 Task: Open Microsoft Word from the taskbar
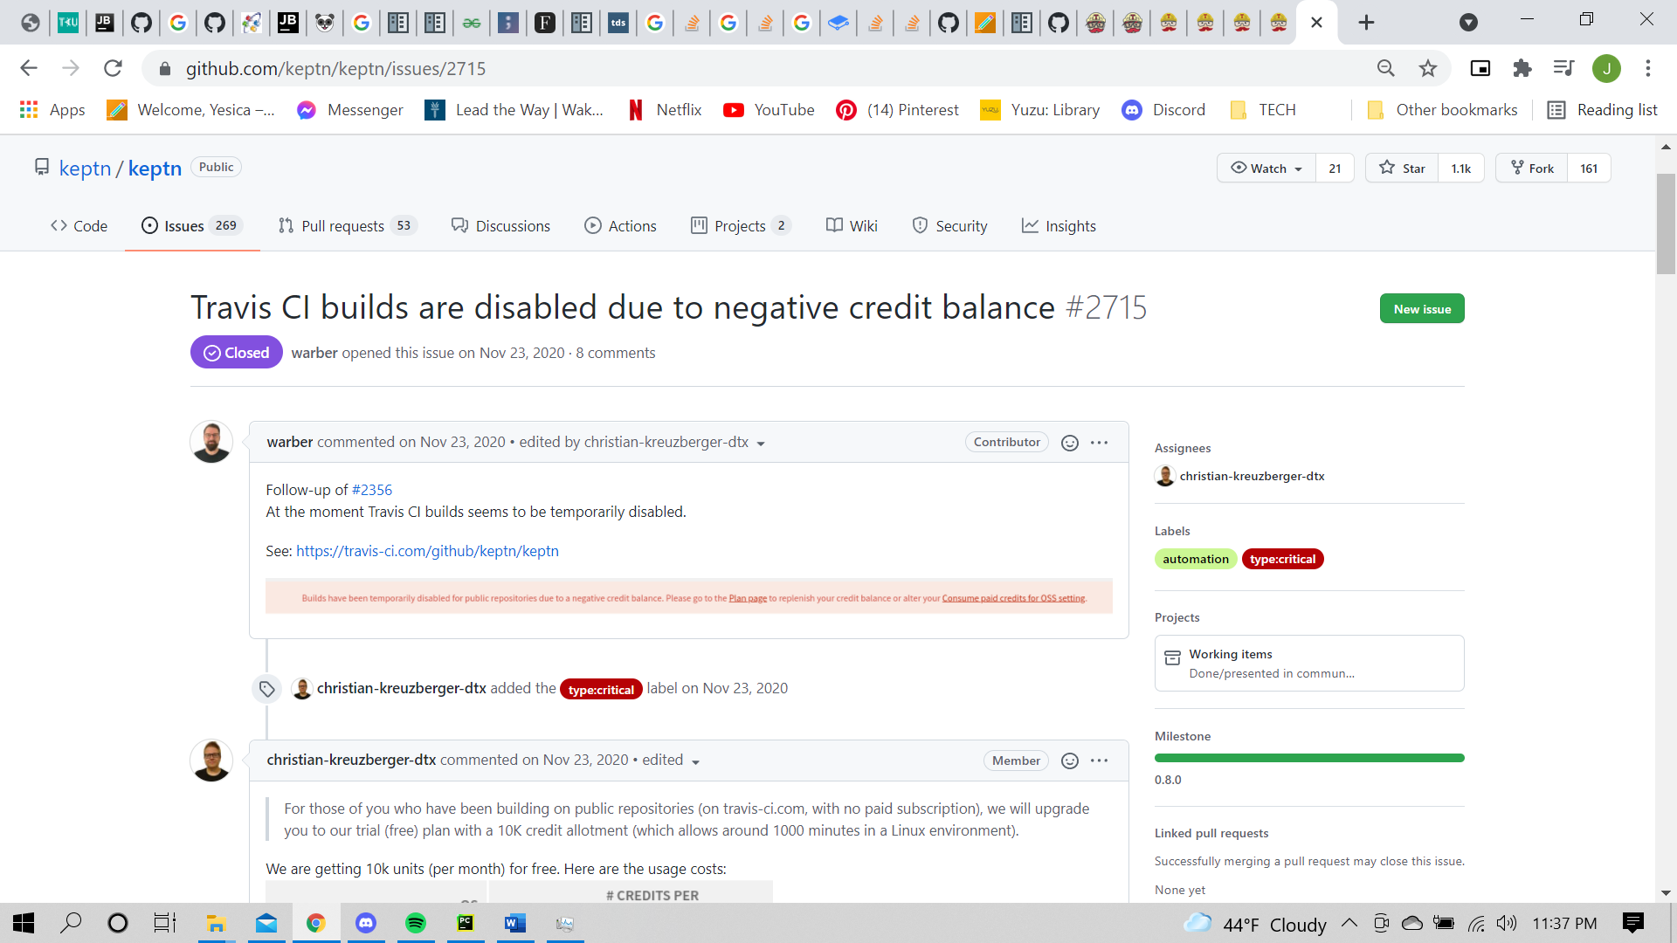pos(515,923)
